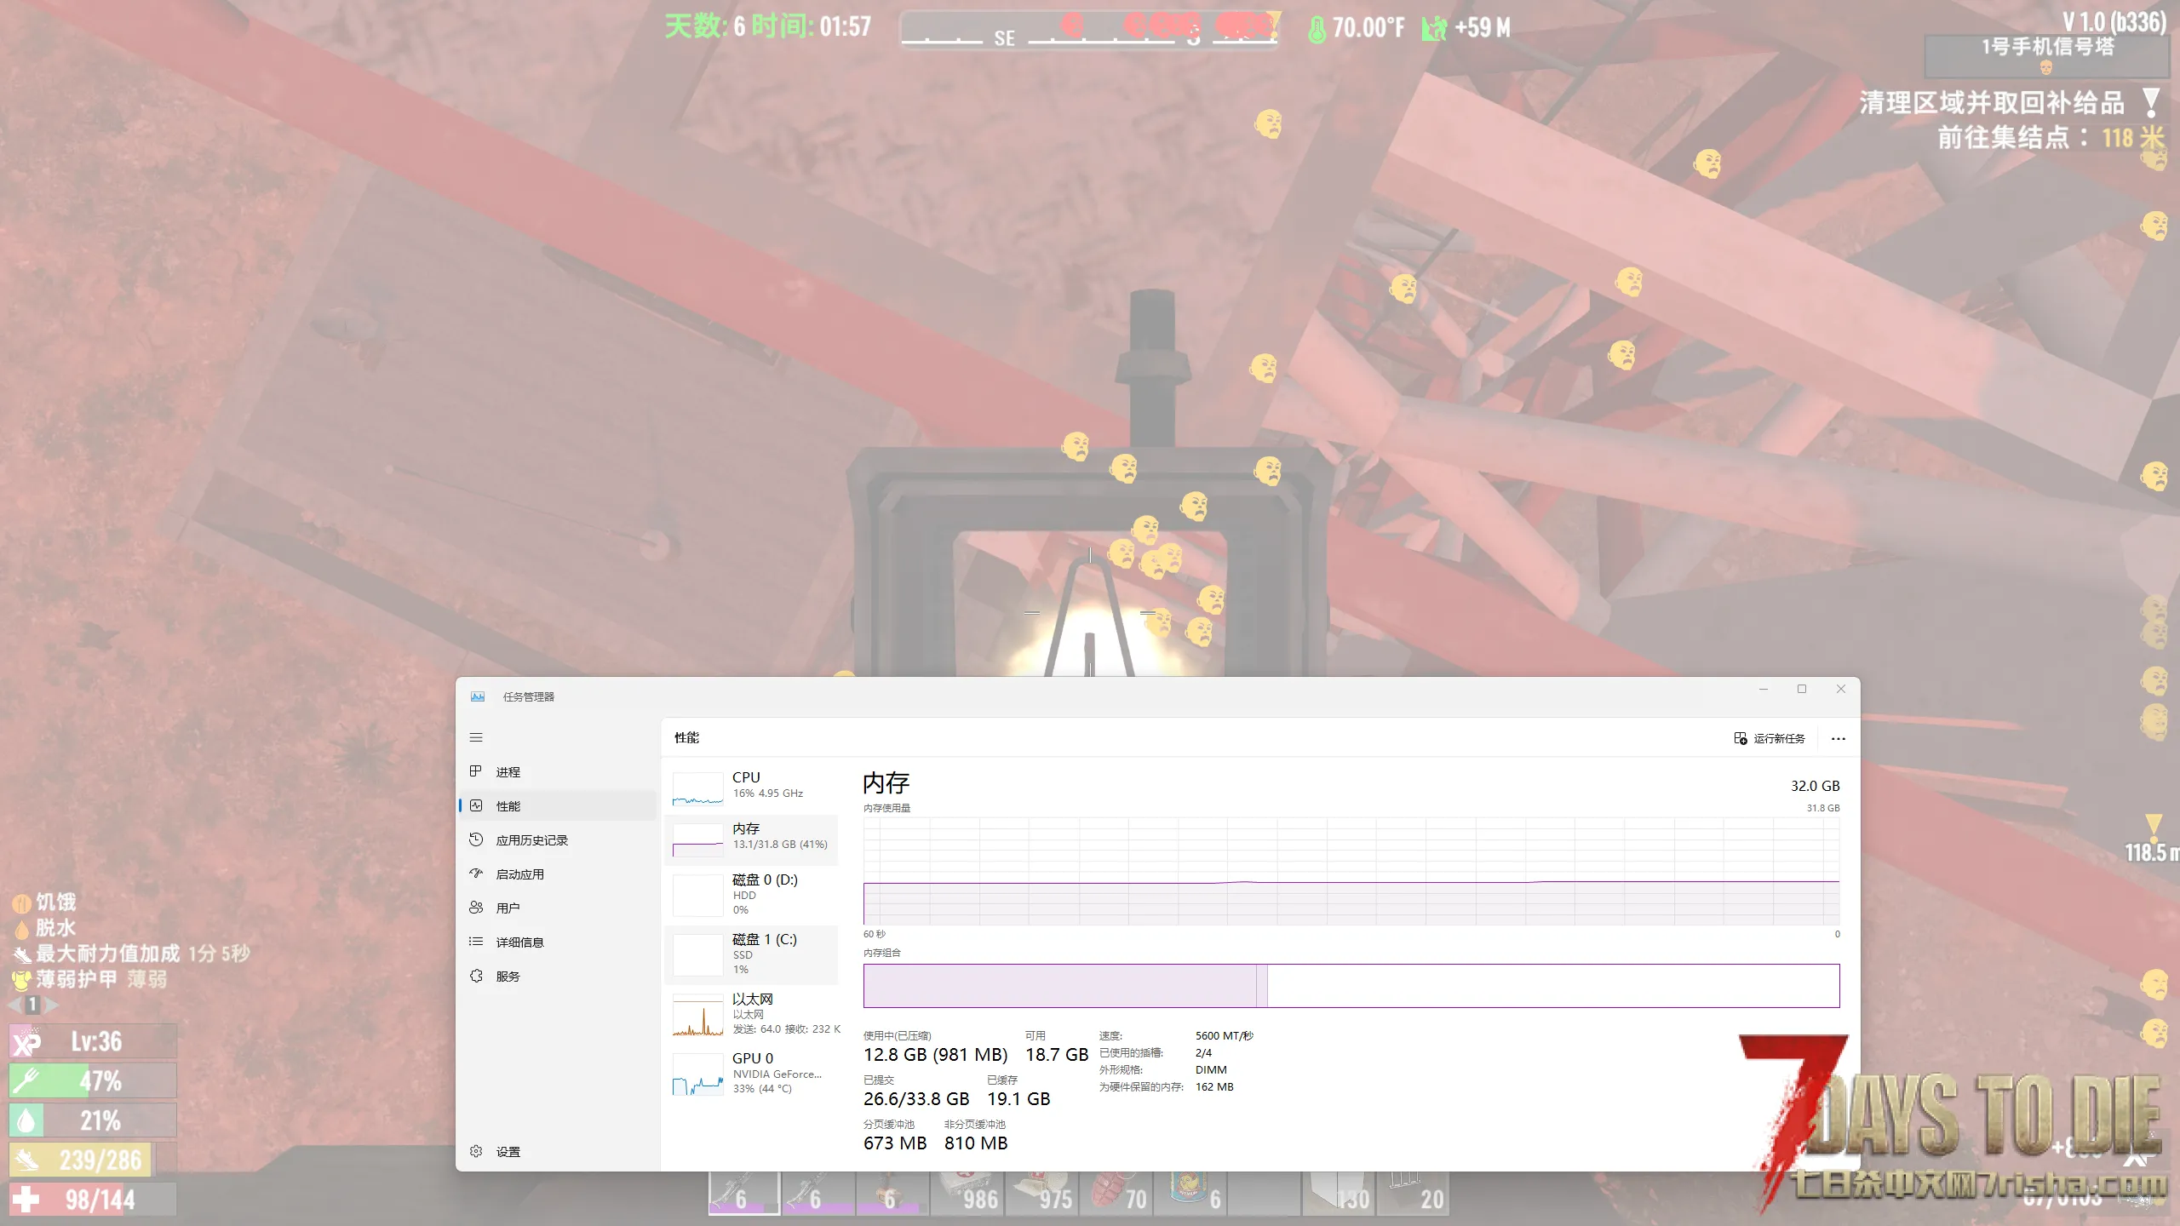Screen dimensions: 2180x1226
Task: Click the water 21% bar in game HUD
Action: click(94, 1120)
